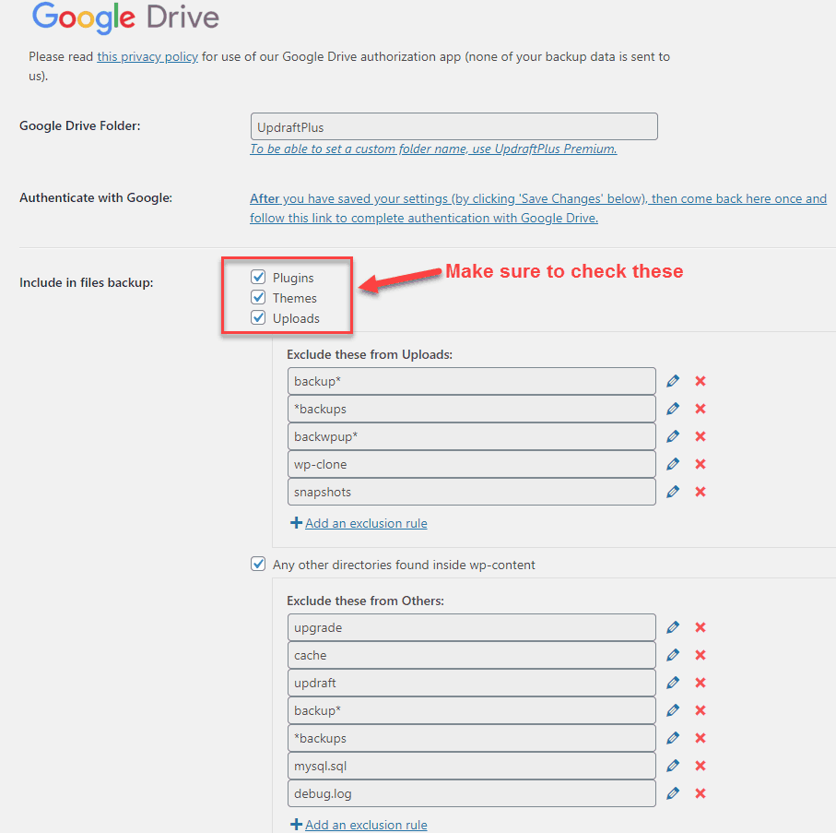Remove the *backups rule under Uploads exclusions
This screenshot has width=836, height=833.
point(701,409)
